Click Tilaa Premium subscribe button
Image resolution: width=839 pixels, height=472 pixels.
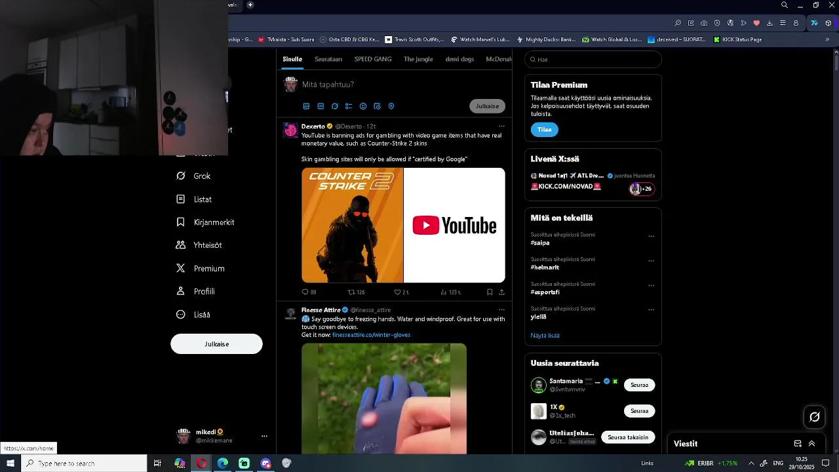coord(544,130)
